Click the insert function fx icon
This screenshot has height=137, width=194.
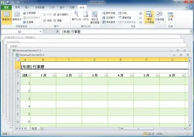coord(57,32)
